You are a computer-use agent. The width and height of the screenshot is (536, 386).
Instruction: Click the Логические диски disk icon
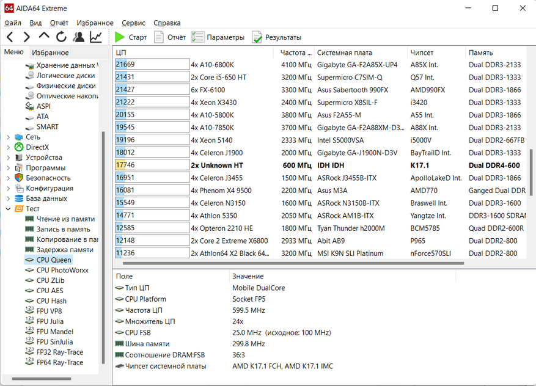[x=30, y=76]
